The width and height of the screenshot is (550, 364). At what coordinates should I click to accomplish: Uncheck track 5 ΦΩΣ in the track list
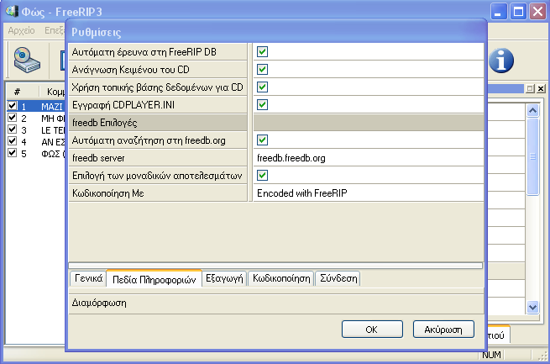(x=13, y=153)
